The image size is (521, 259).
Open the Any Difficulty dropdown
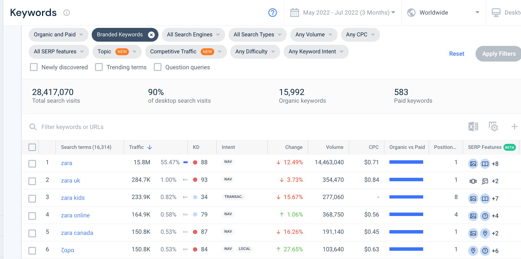(255, 52)
